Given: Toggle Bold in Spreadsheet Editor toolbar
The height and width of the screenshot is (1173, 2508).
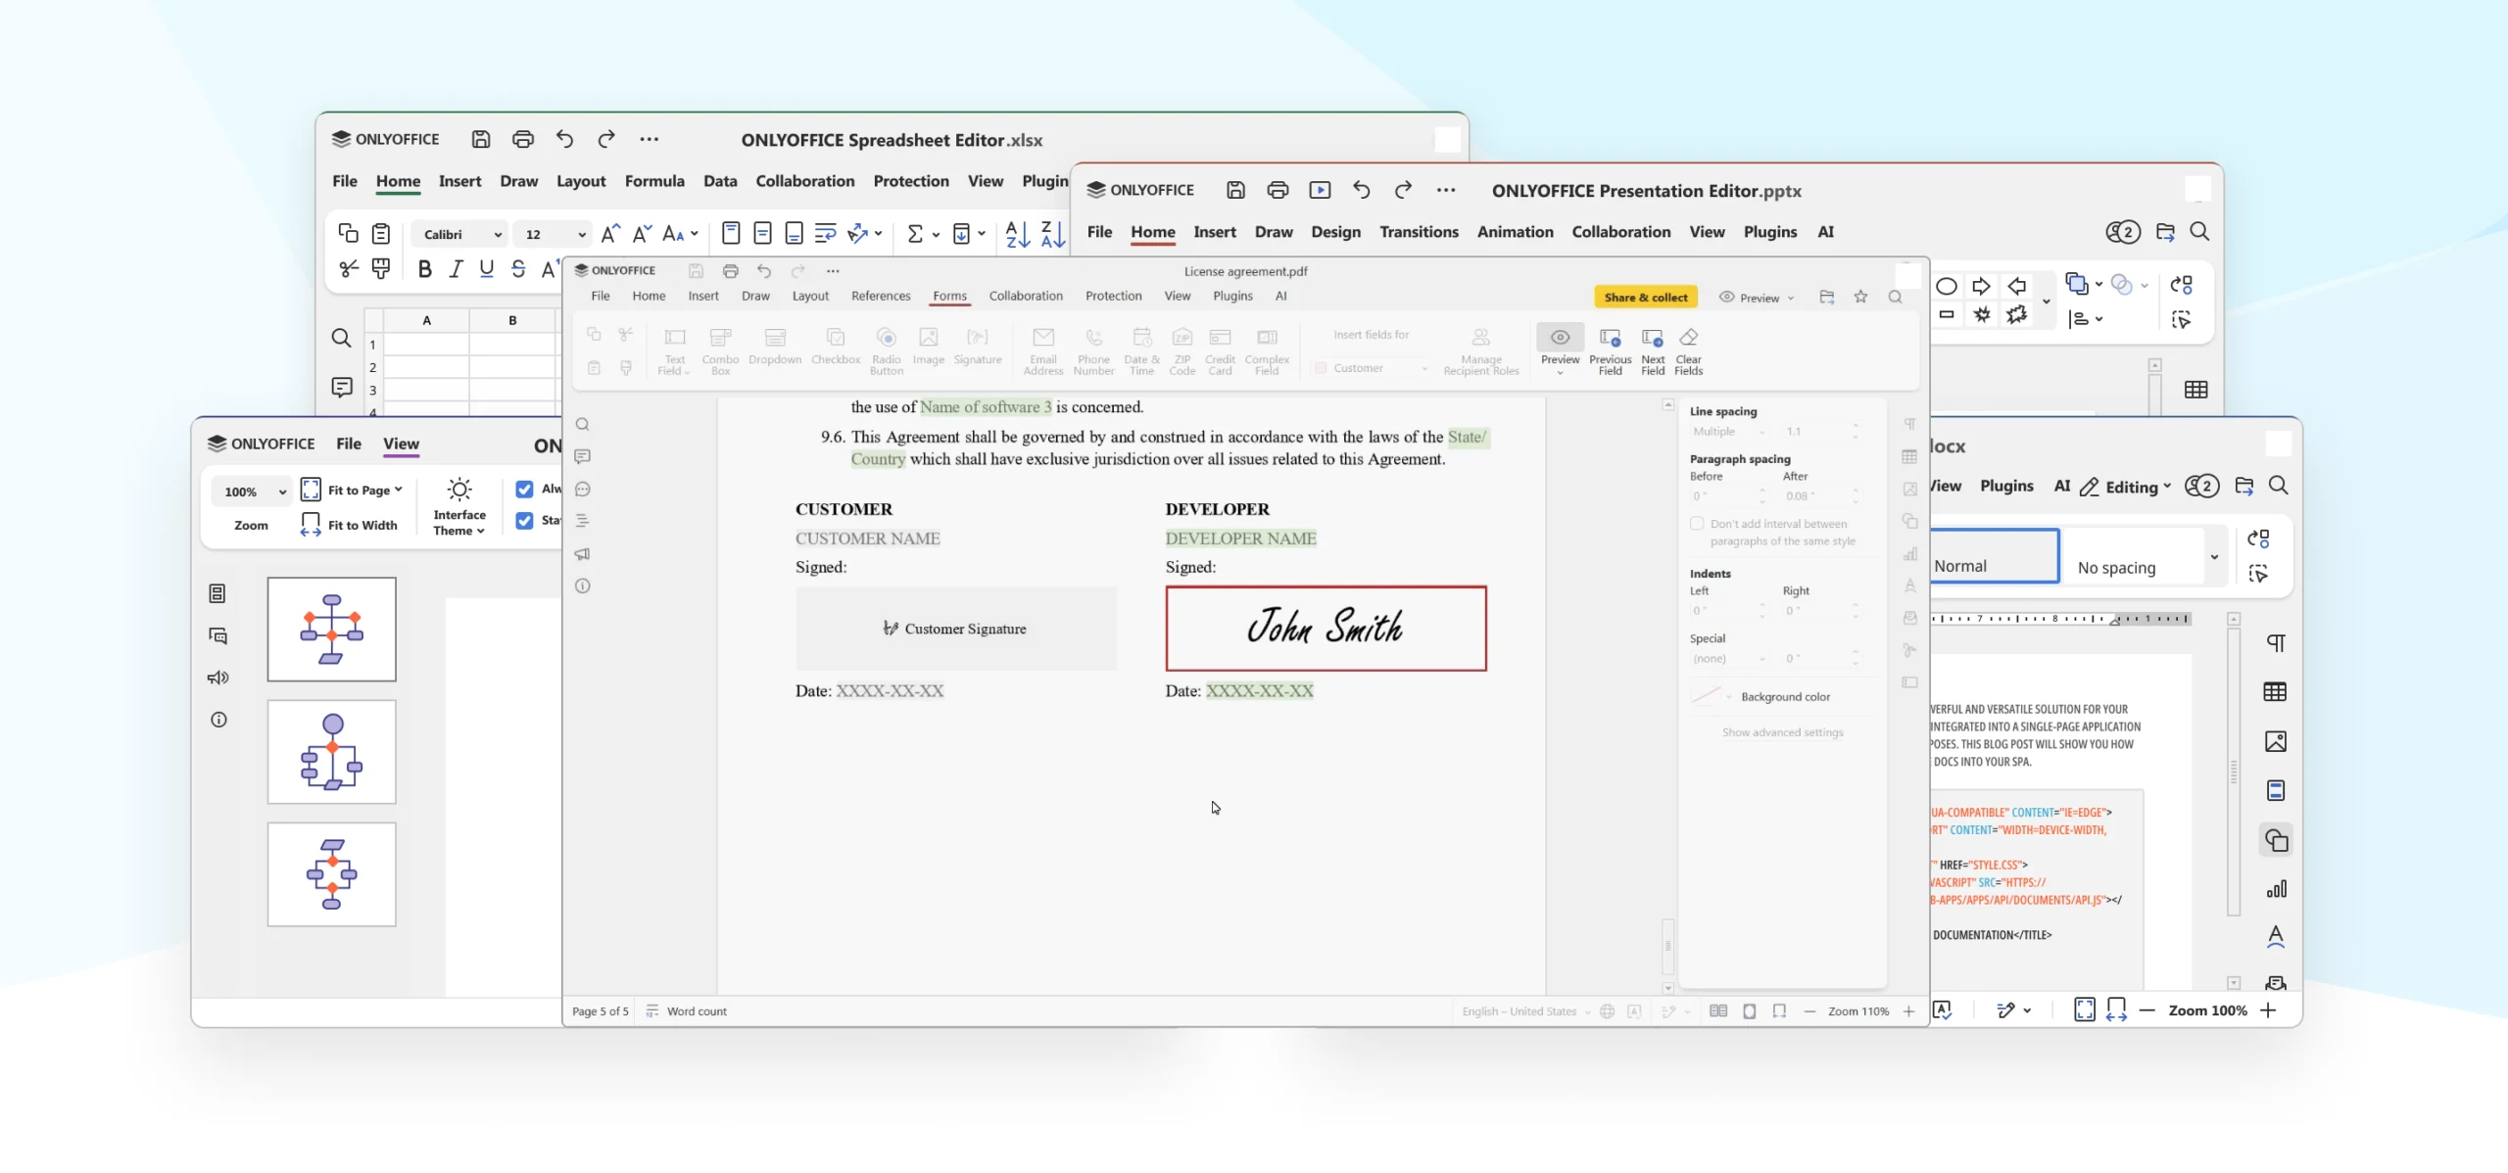Looking at the screenshot, I should (424, 268).
